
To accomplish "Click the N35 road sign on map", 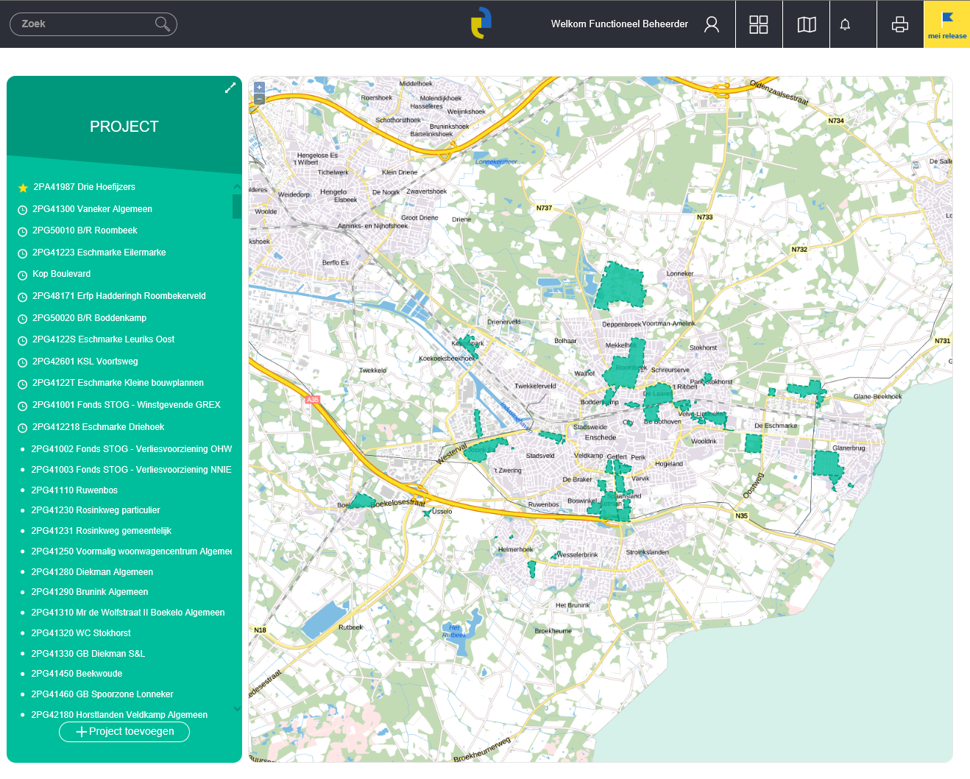I will click(741, 515).
